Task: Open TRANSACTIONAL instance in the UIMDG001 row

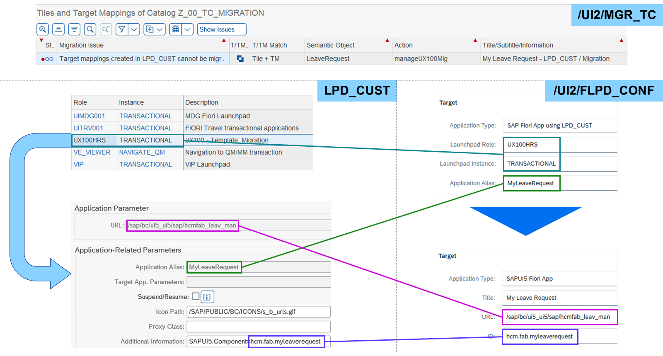Action: click(x=145, y=116)
